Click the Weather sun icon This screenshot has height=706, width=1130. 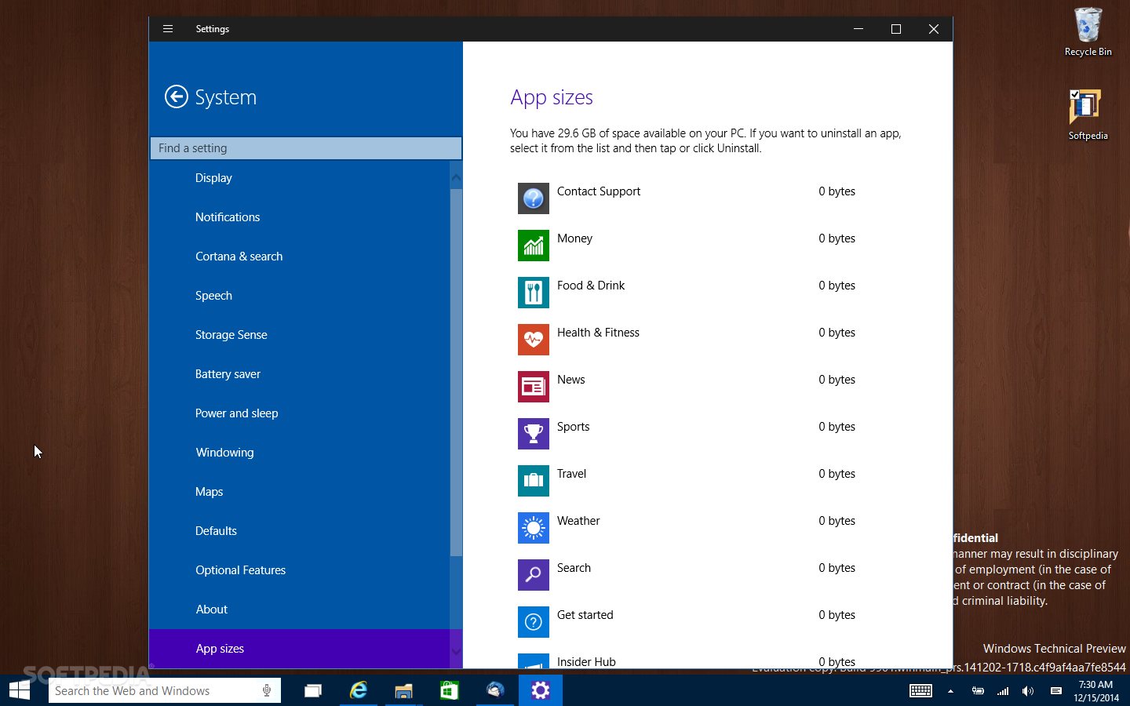533,528
